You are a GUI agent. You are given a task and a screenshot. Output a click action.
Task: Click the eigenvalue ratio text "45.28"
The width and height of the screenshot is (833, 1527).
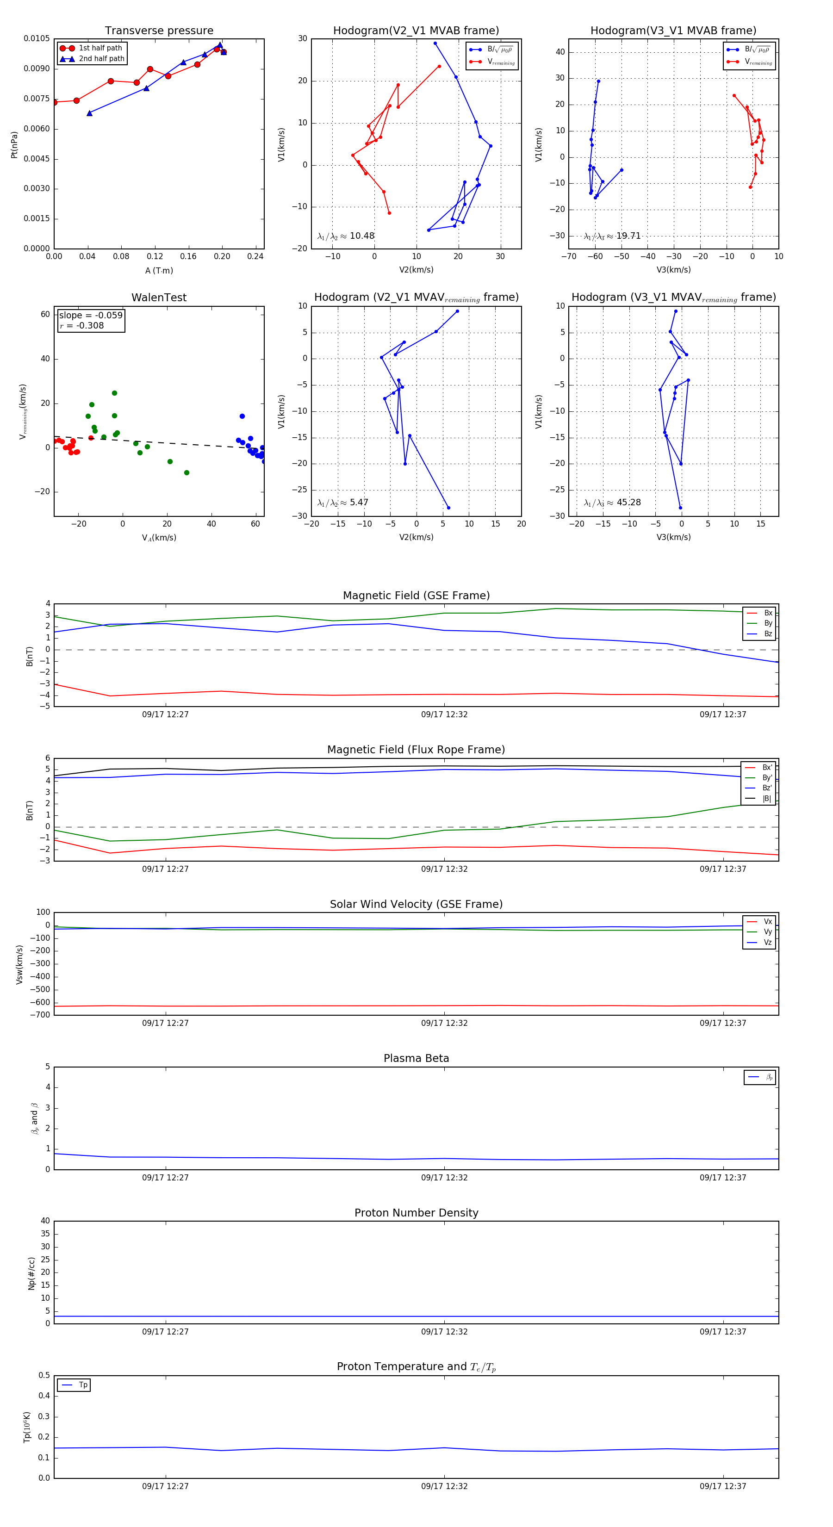coord(628,503)
